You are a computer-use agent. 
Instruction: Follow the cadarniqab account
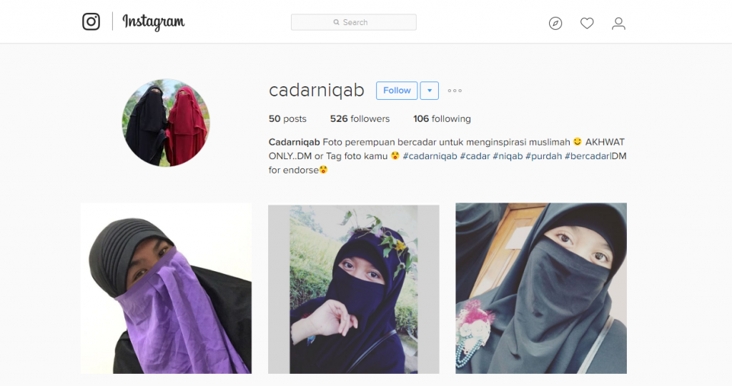[x=397, y=91]
